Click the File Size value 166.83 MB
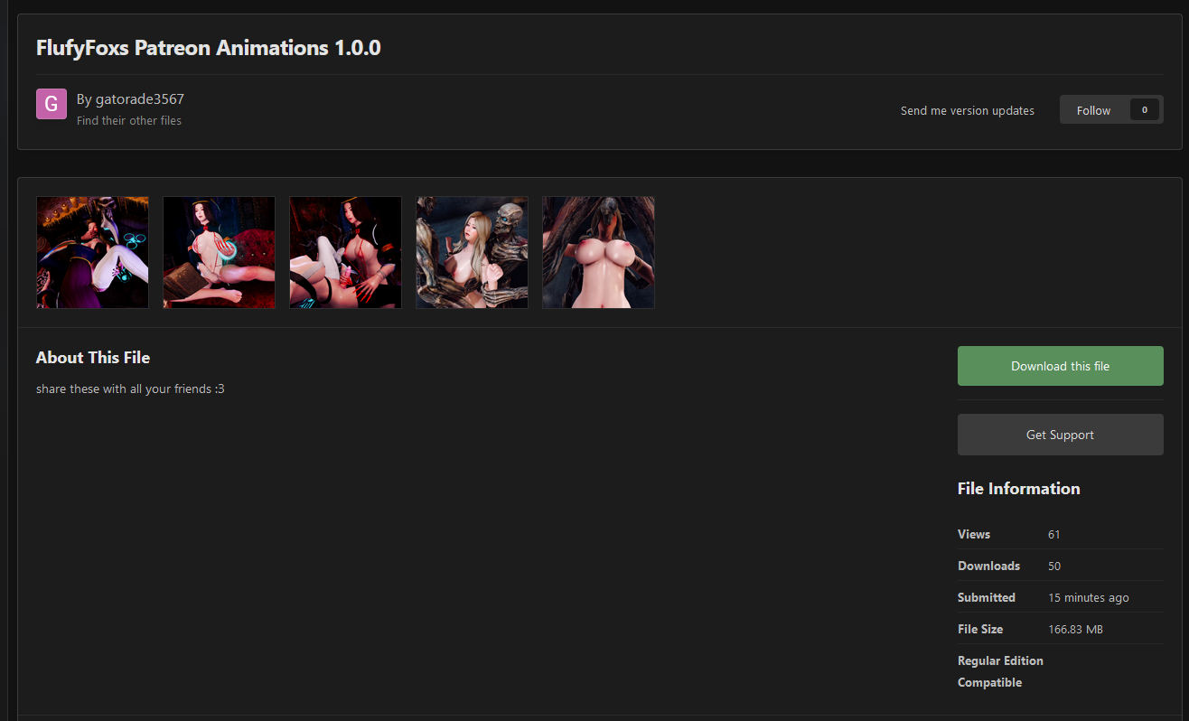Viewport: 1189px width, 721px height. pos(1075,629)
